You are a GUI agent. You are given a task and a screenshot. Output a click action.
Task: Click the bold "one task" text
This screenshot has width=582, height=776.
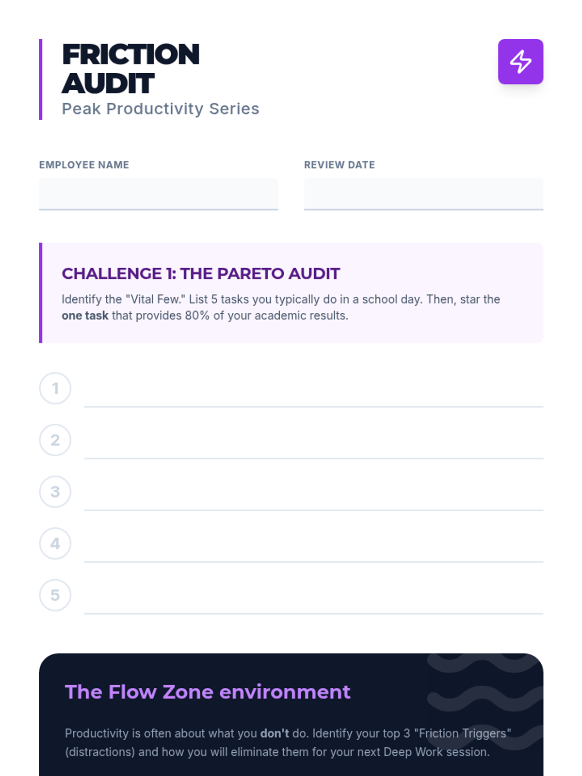pyautogui.click(x=85, y=315)
